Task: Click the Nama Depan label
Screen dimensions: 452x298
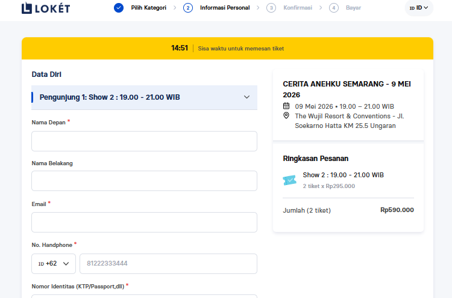Action: click(x=48, y=123)
